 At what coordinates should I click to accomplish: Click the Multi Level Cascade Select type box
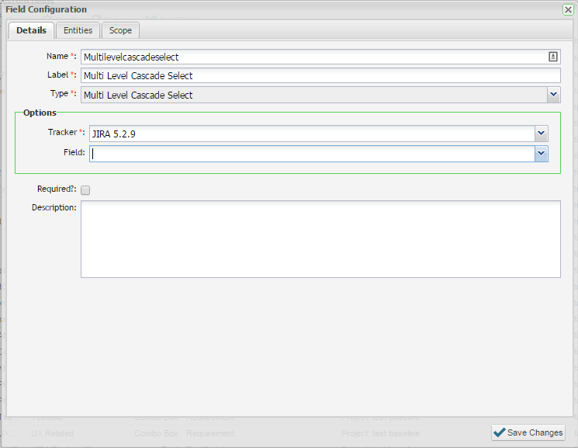(x=310, y=95)
